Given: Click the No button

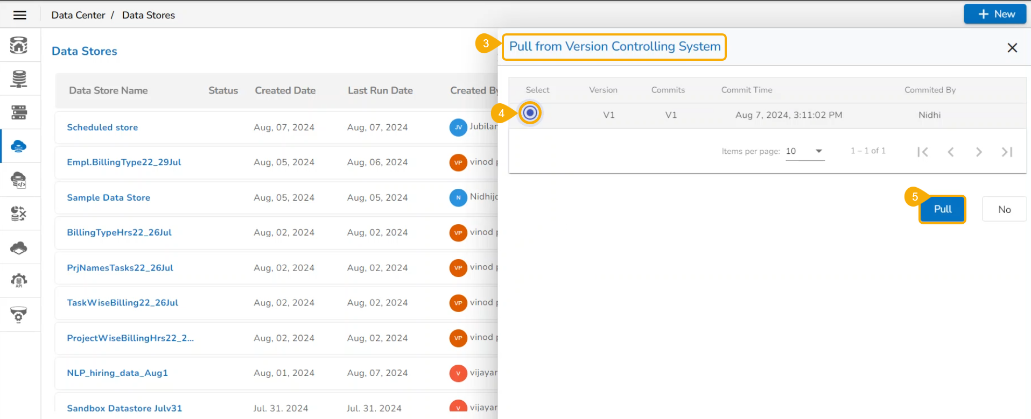Looking at the screenshot, I should pos(1004,209).
